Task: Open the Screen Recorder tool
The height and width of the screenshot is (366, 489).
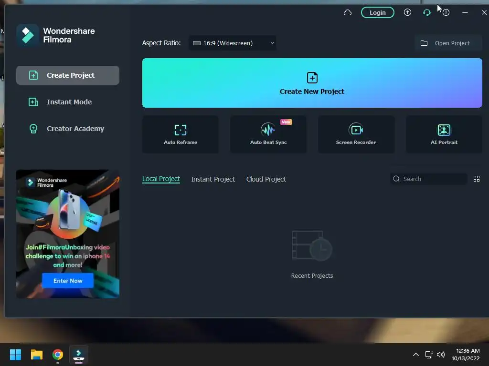Action: pyautogui.click(x=356, y=134)
